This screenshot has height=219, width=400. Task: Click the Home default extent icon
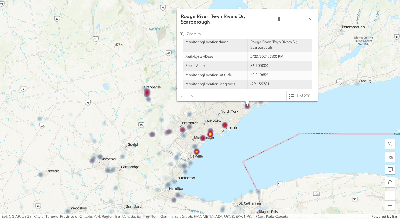click(390, 182)
